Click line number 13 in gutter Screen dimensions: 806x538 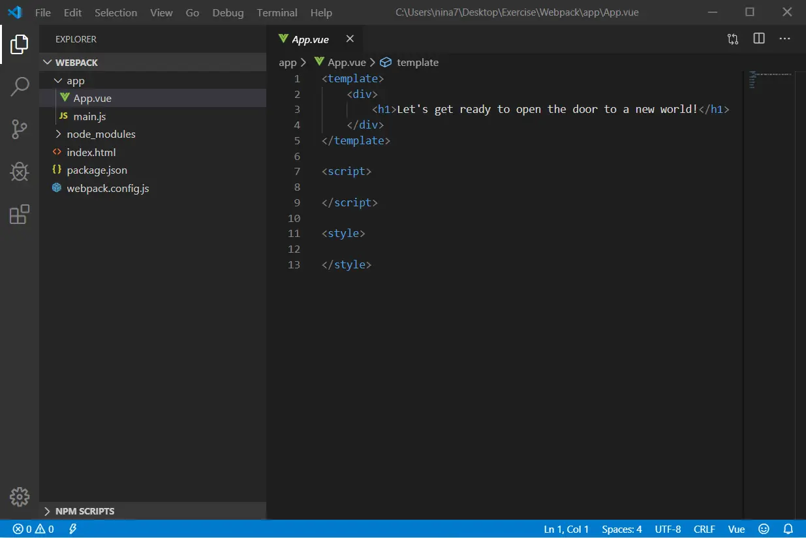coord(294,264)
